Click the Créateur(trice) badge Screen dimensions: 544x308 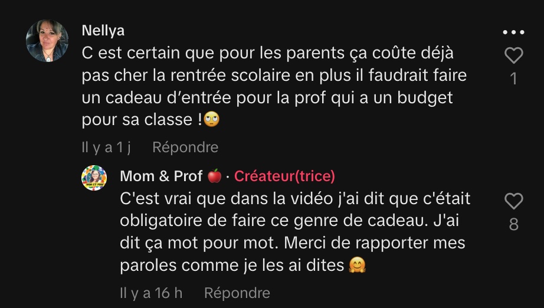coord(284,176)
